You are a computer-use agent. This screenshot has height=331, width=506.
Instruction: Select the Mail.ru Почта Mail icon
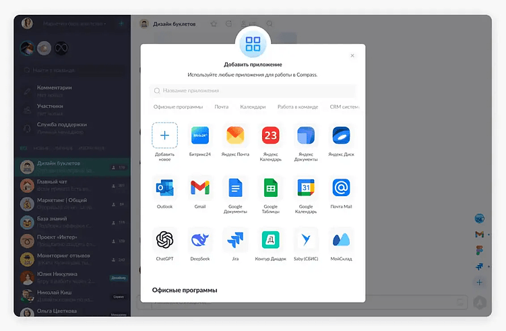(341, 187)
